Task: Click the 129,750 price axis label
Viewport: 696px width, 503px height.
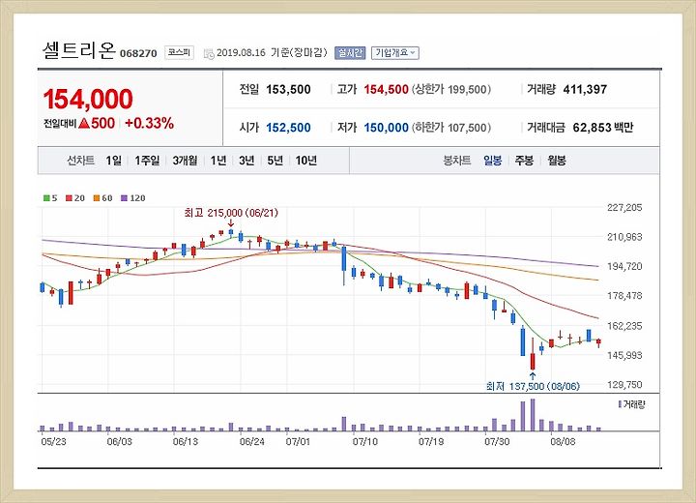Action: pyautogui.click(x=624, y=385)
